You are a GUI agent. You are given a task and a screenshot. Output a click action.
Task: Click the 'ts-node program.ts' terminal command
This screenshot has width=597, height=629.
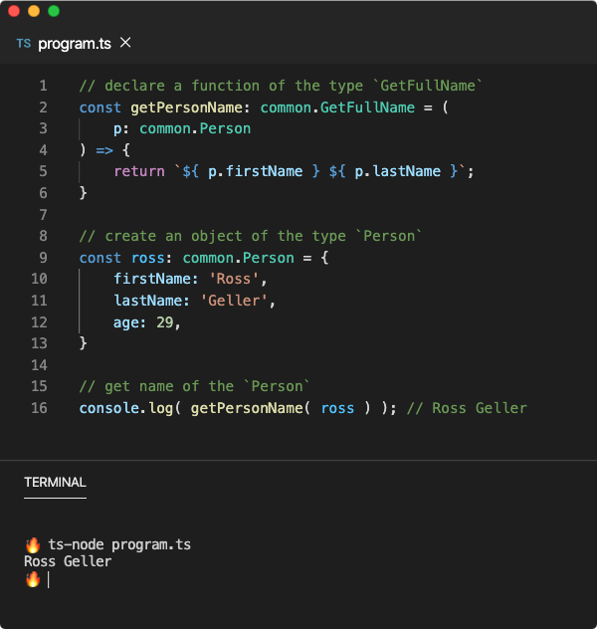pos(119,544)
